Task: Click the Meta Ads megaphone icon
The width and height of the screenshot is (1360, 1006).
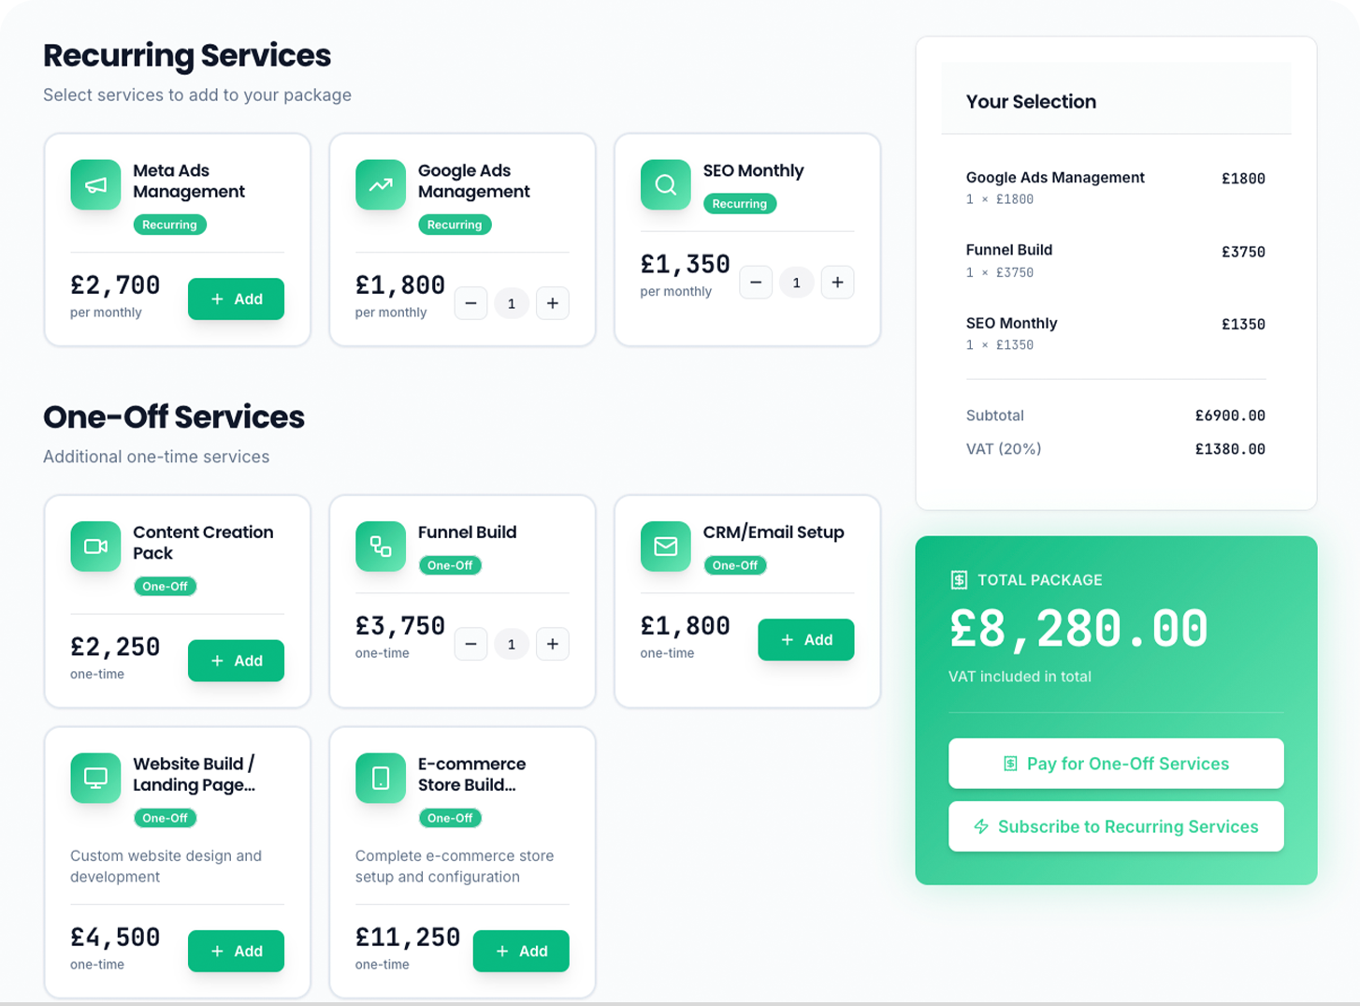Action: [95, 184]
